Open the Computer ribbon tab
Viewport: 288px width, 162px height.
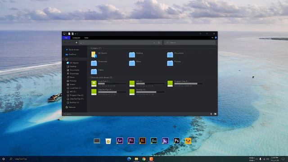(x=76, y=38)
